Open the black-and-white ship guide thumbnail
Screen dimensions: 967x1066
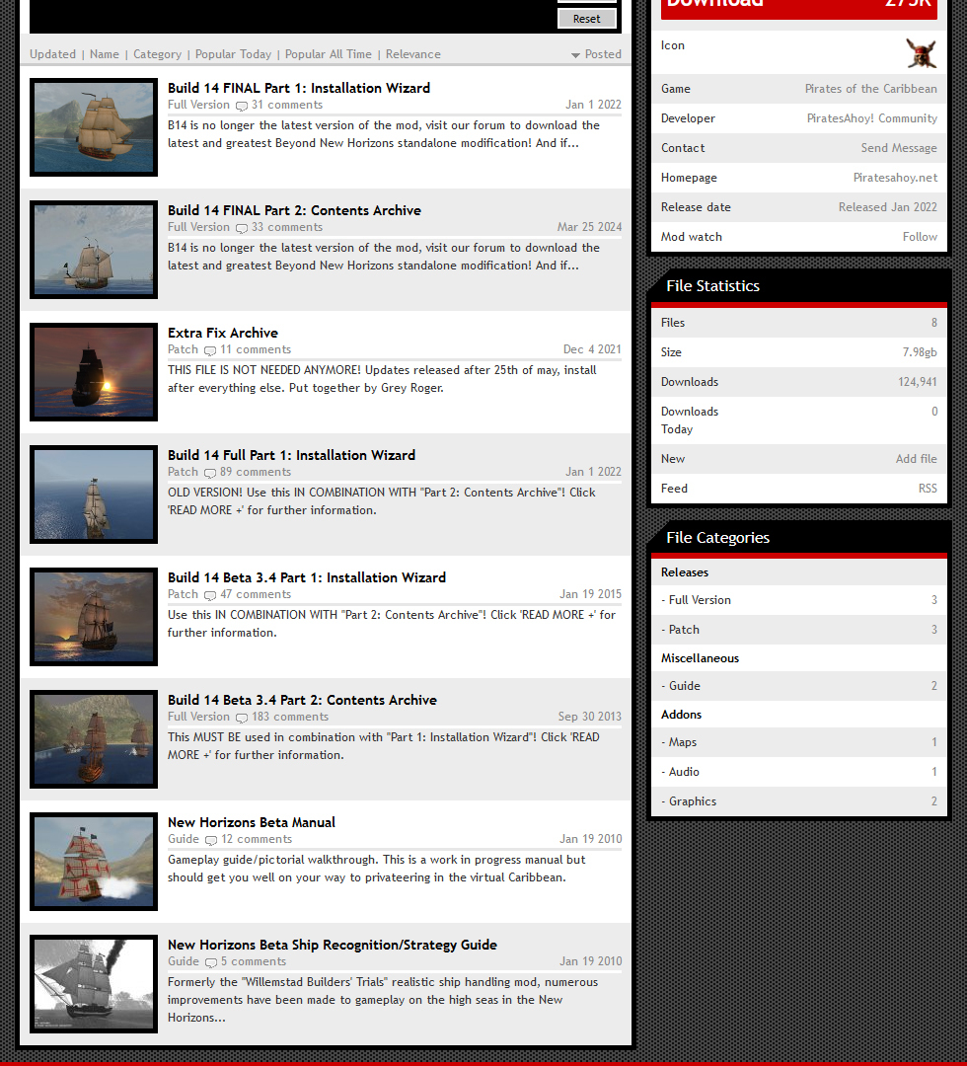point(94,983)
